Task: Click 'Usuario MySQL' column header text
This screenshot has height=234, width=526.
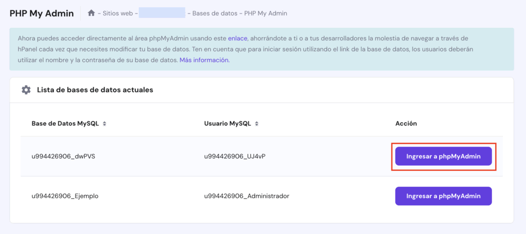Action: point(228,123)
